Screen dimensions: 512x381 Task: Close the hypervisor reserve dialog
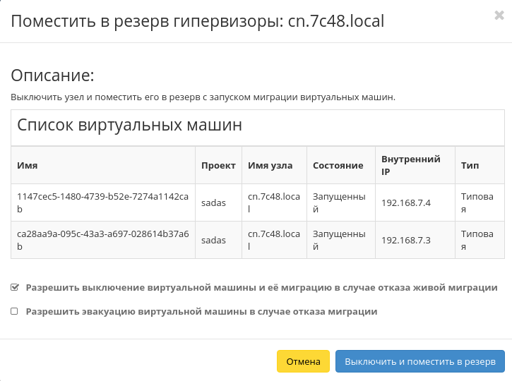pyautogui.click(x=499, y=16)
